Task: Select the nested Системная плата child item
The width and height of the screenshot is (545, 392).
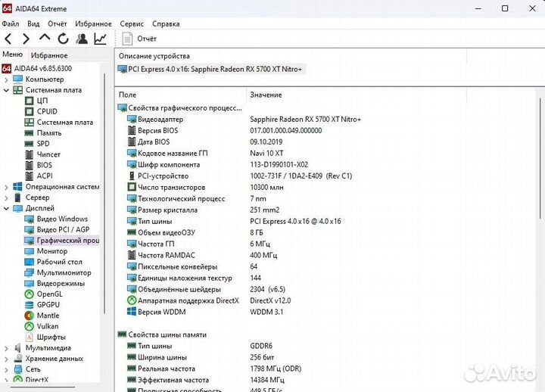Action: point(59,123)
